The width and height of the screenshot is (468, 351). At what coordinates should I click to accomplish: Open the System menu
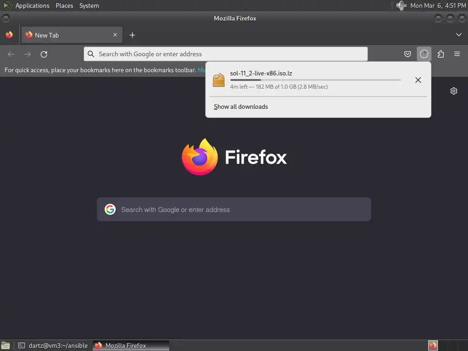click(x=89, y=5)
